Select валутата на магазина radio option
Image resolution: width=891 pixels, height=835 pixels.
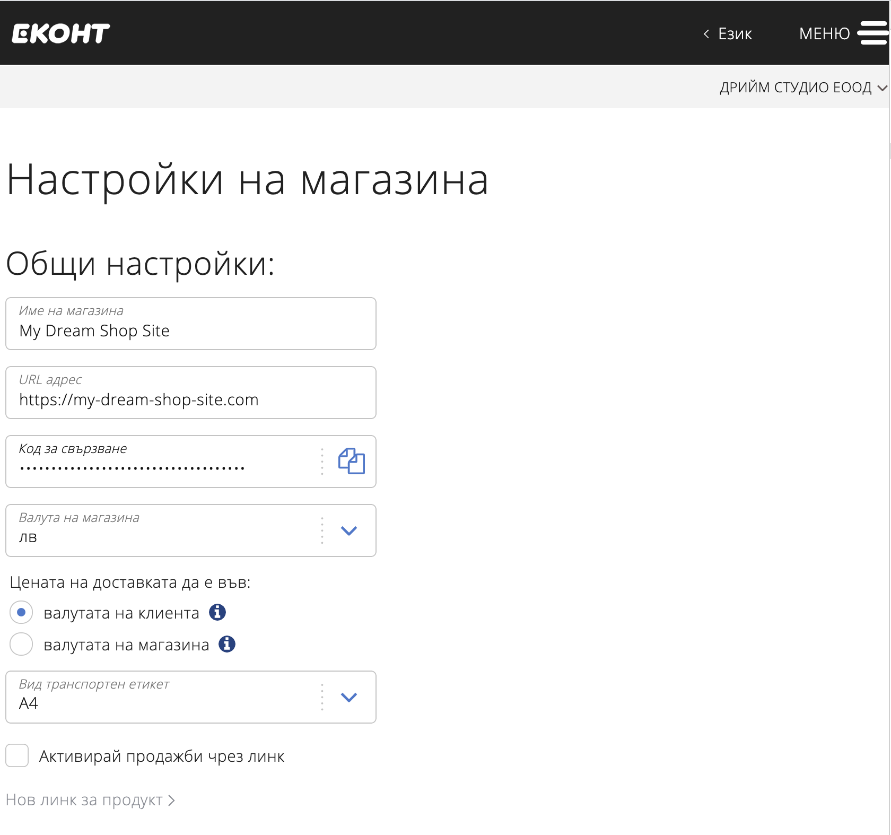[x=21, y=644]
